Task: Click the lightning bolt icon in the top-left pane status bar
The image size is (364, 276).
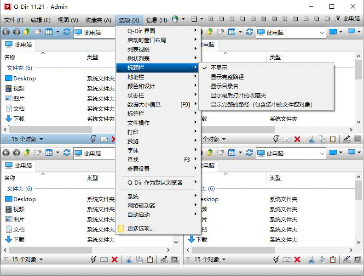Action: 93,139
